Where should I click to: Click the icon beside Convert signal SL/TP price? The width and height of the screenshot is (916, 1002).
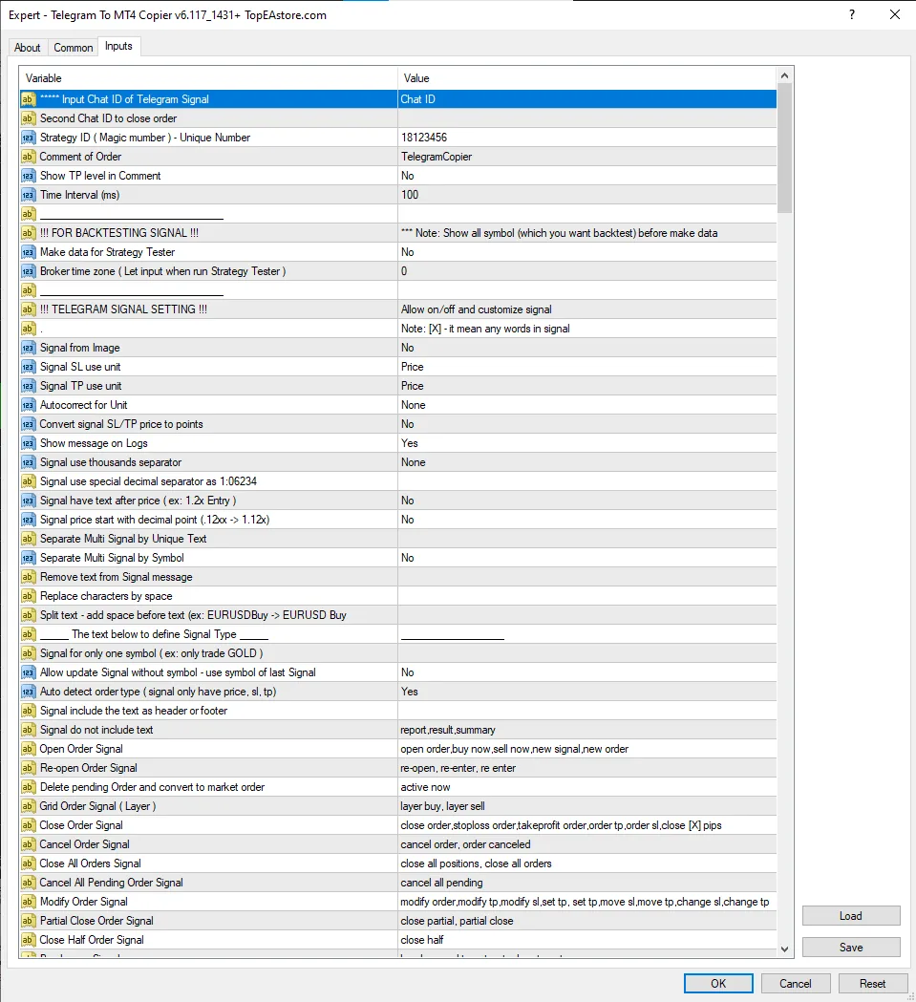pos(28,424)
